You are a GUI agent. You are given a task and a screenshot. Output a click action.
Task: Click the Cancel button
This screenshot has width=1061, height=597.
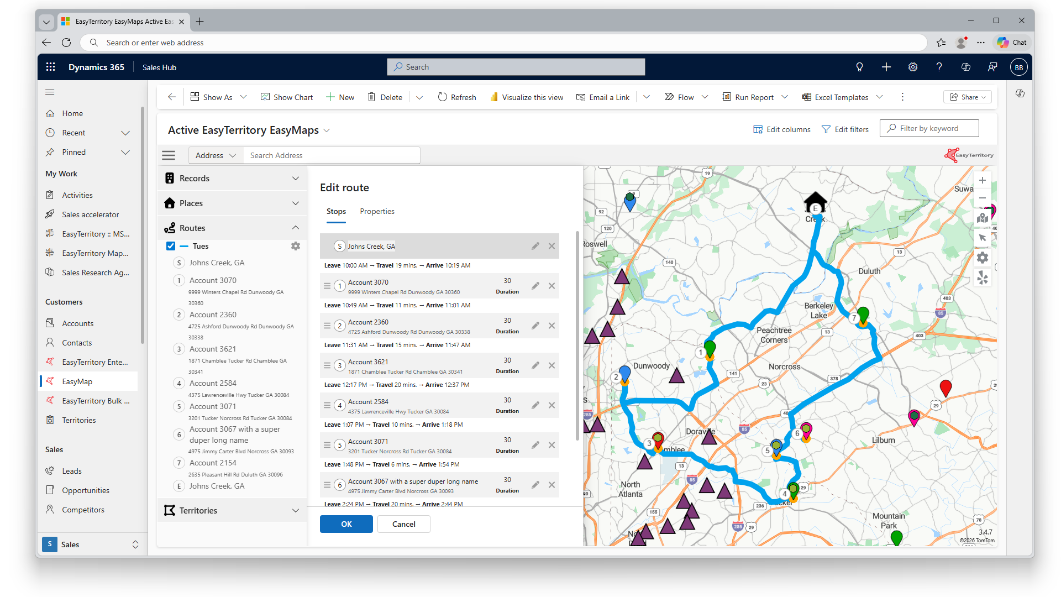403,524
